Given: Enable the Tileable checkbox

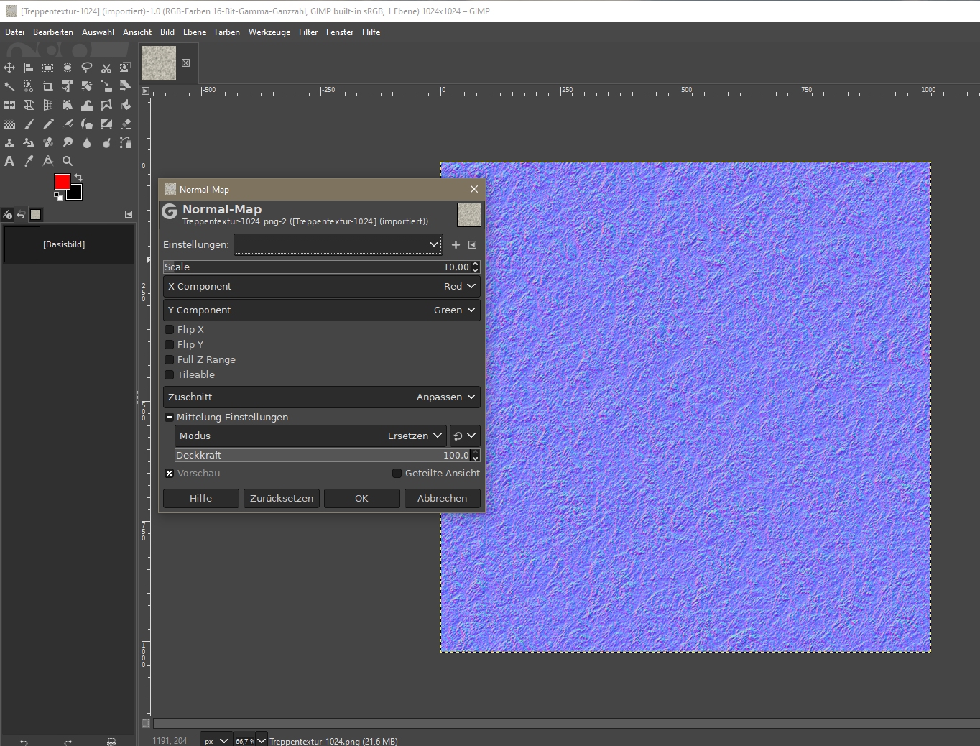Looking at the screenshot, I should tap(170, 374).
